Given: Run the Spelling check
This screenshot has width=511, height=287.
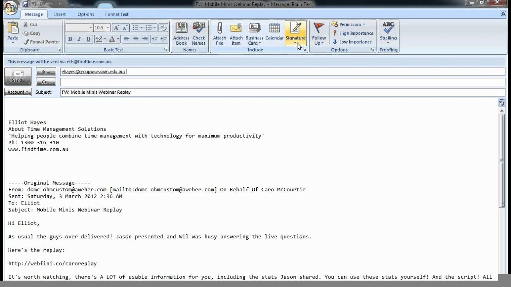Looking at the screenshot, I should 388,33.
